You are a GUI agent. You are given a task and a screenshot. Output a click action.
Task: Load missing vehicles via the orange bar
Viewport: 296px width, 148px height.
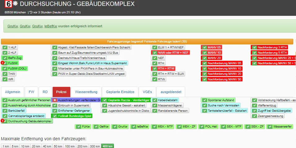click(x=147, y=41)
